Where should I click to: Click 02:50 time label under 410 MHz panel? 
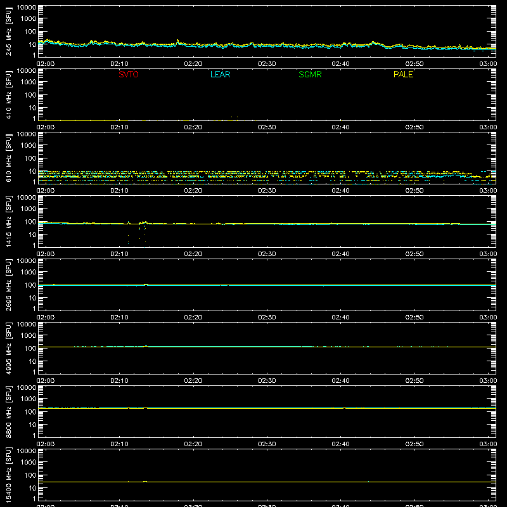pyautogui.click(x=414, y=127)
